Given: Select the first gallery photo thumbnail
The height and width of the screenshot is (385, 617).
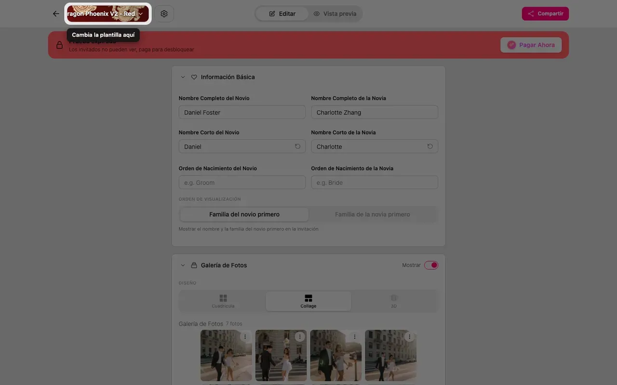Looking at the screenshot, I should pos(226,356).
